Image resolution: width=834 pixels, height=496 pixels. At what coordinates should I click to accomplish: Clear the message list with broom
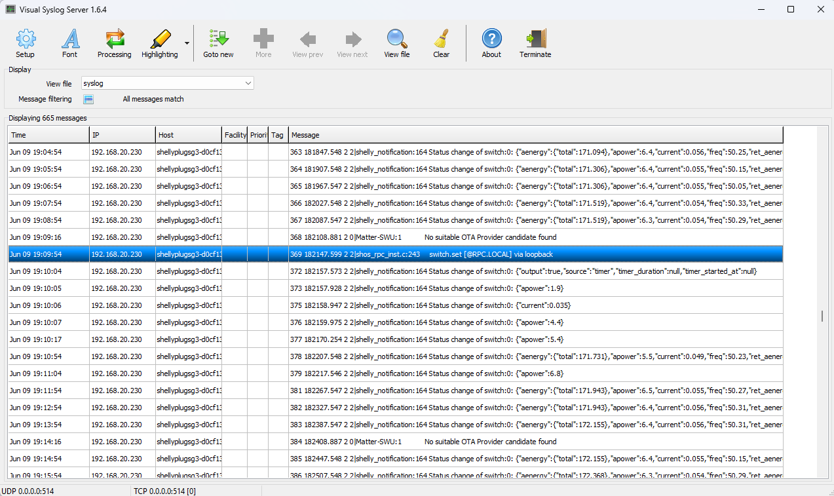(442, 44)
